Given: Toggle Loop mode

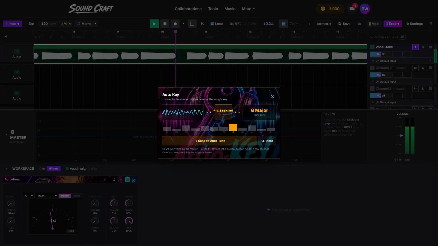Looking at the screenshot, I should click(x=217, y=24).
